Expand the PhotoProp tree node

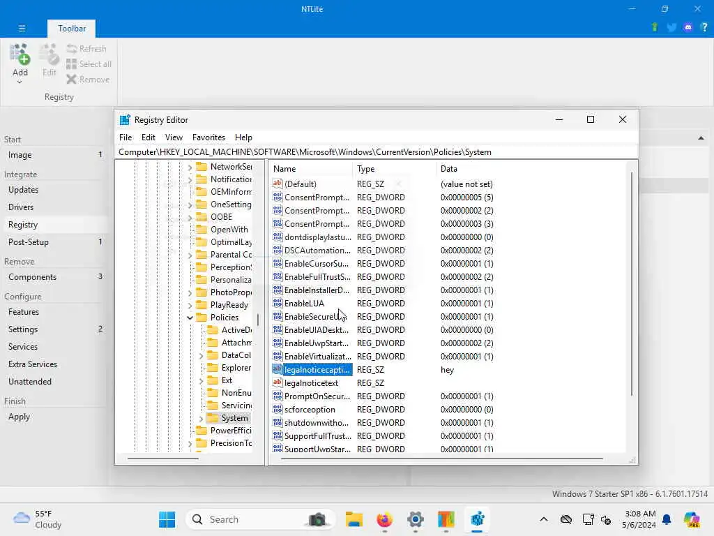[190, 292]
